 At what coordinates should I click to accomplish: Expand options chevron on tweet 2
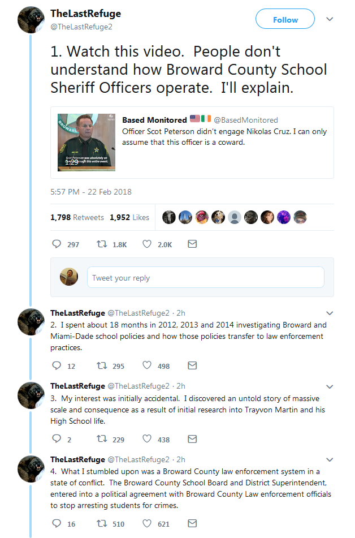[x=330, y=313]
